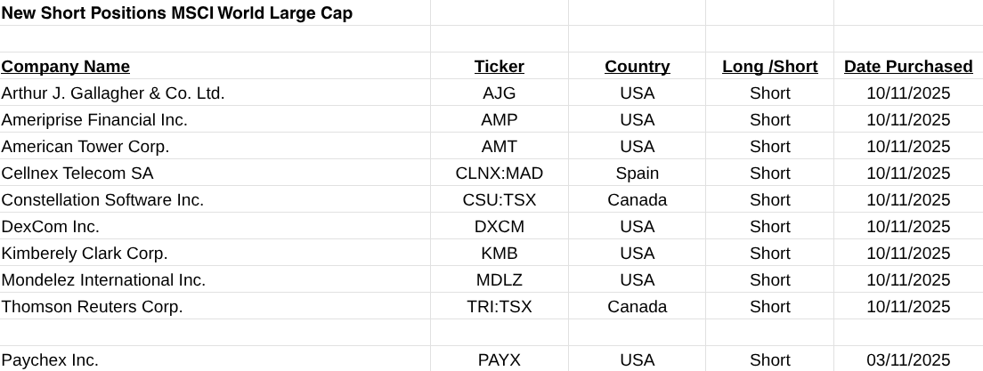
Task: Select the MDLZ ticker cell
Action: [x=500, y=280]
